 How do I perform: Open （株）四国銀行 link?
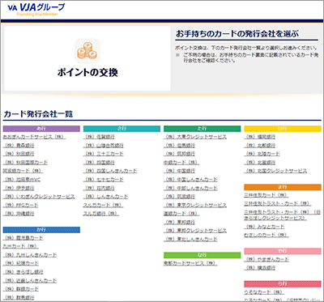(99, 163)
